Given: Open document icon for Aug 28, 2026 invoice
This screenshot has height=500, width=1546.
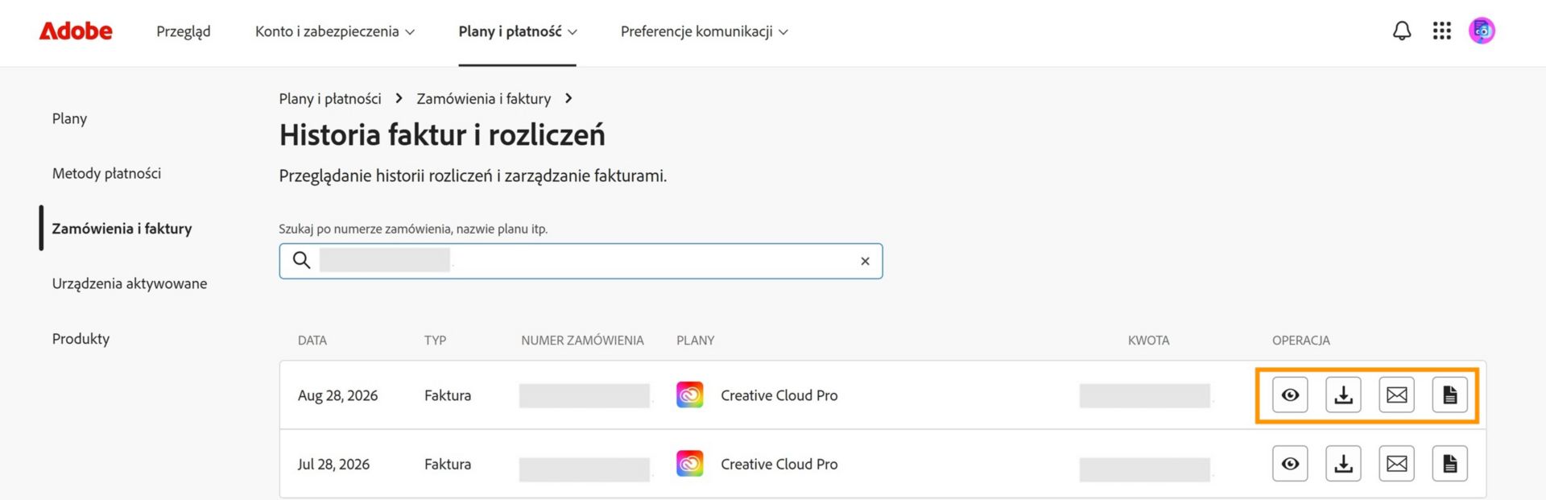Looking at the screenshot, I should click(1450, 395).
